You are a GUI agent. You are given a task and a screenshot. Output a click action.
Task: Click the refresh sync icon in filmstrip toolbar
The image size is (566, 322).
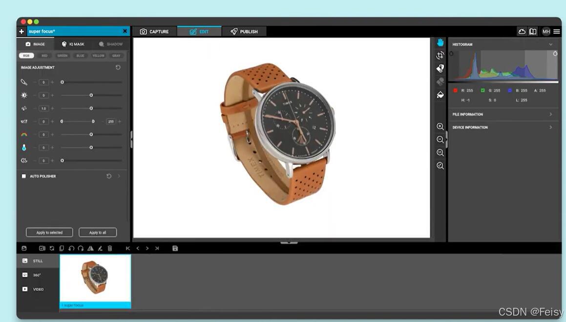52,248
